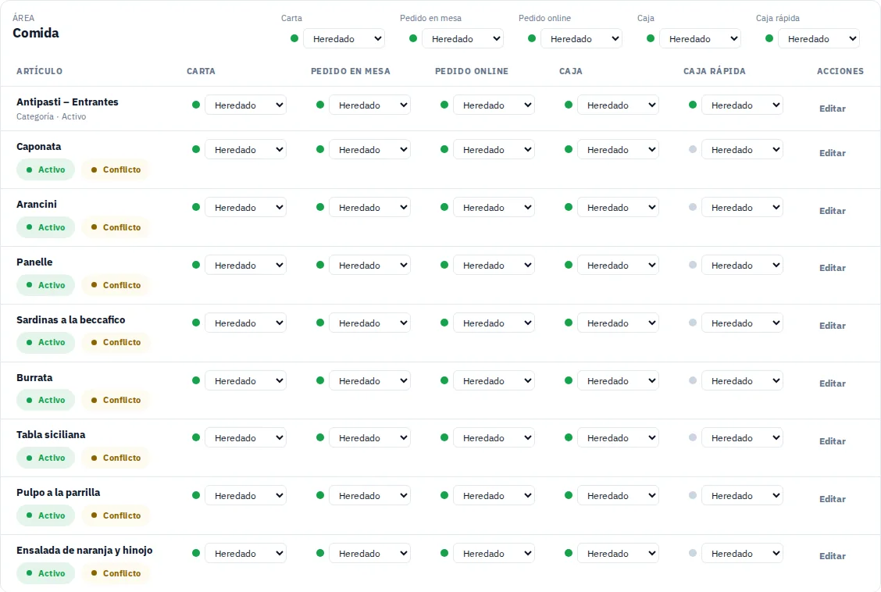The image size is (881, 592).
Task: Edit the Antipasti – Entrantes category
Action: 832,109
